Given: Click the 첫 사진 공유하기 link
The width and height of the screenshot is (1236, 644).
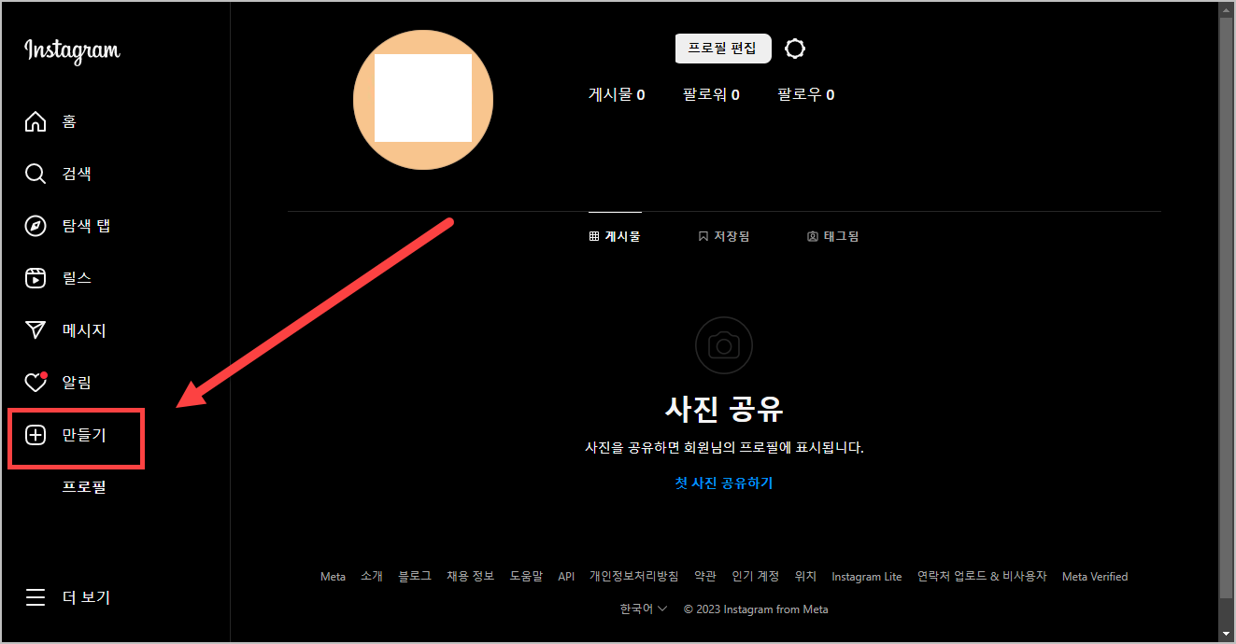Looking at the screenshot, I should (x=723, y=483).
